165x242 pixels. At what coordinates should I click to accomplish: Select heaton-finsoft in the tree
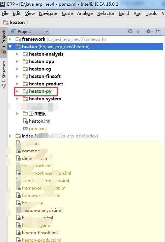pos(45,76)
